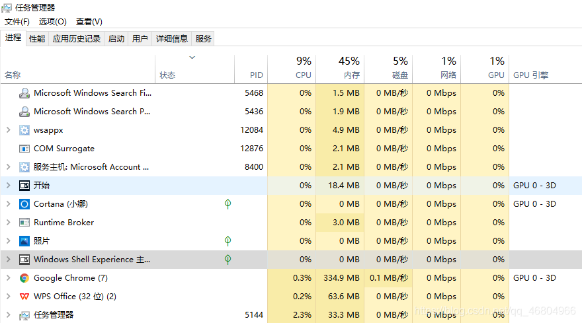
Task: Sort by the 状态 column header
Action: 195,69
